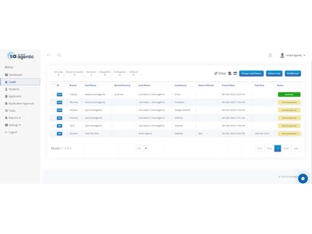Viewport: 312px width, 234px height.
Task: Click the export file icon beside Filter
Action: (230, 74)
